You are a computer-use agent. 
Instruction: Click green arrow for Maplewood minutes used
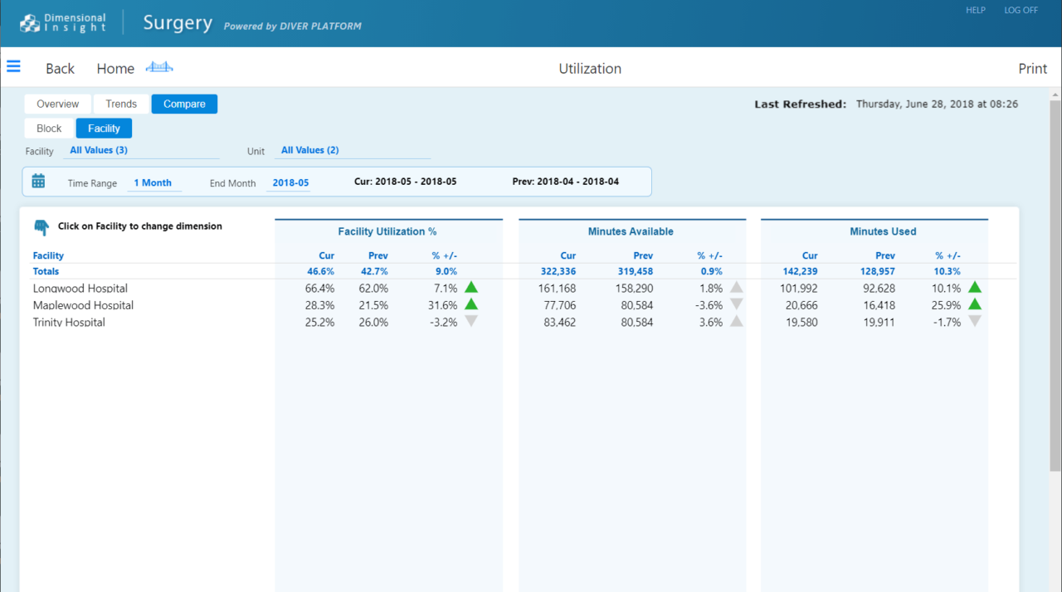[x=975, y=304]
